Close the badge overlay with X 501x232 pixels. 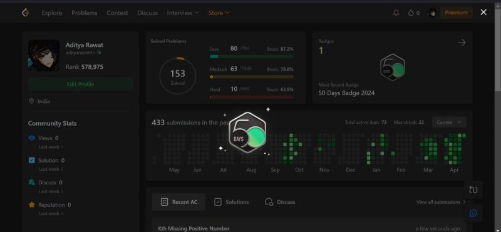pyautogui.click(x=483, y=12)
